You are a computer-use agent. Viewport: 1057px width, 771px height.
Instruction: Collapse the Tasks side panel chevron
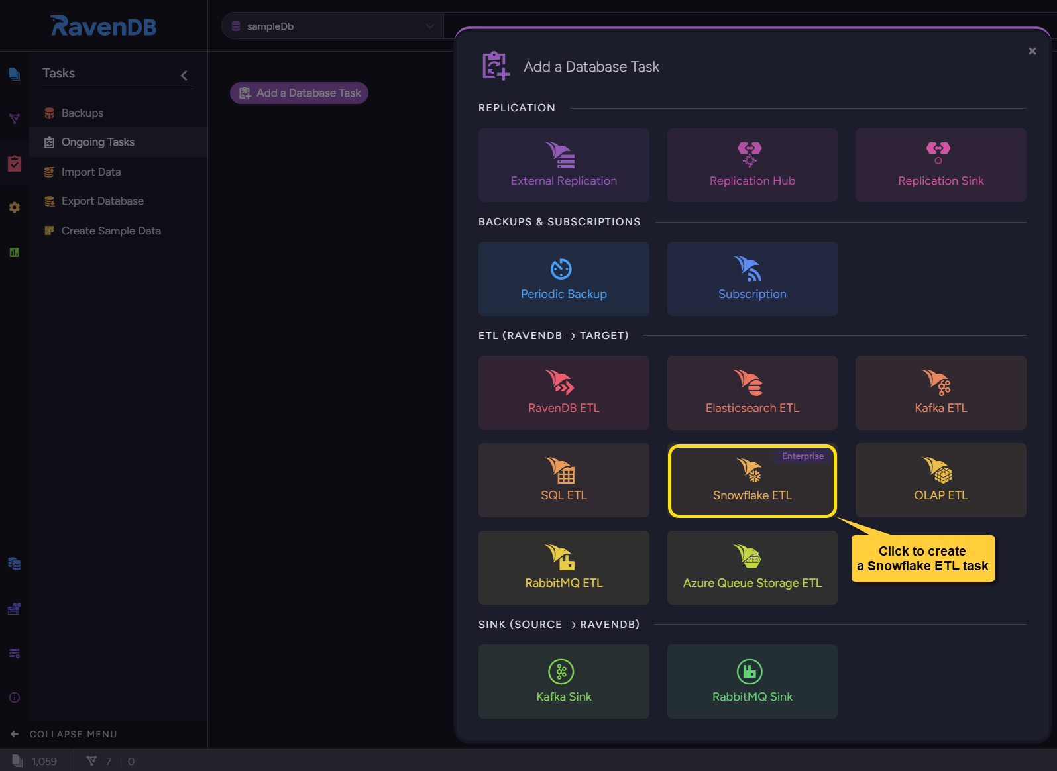coord(184,76)
